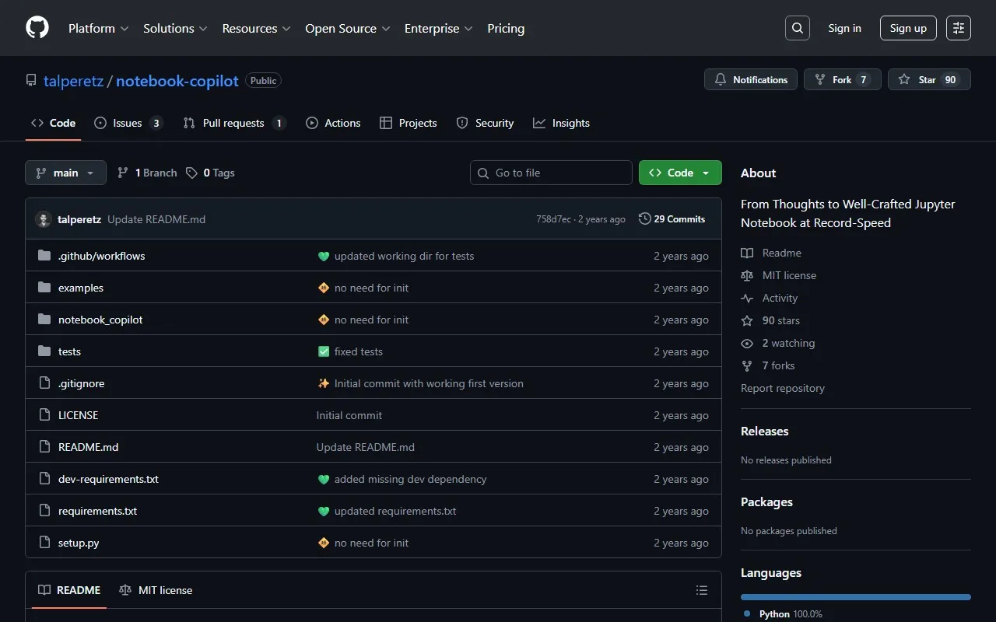Select the MIT license tab
This screenshot has width=996, height=622.
(156, 590)
